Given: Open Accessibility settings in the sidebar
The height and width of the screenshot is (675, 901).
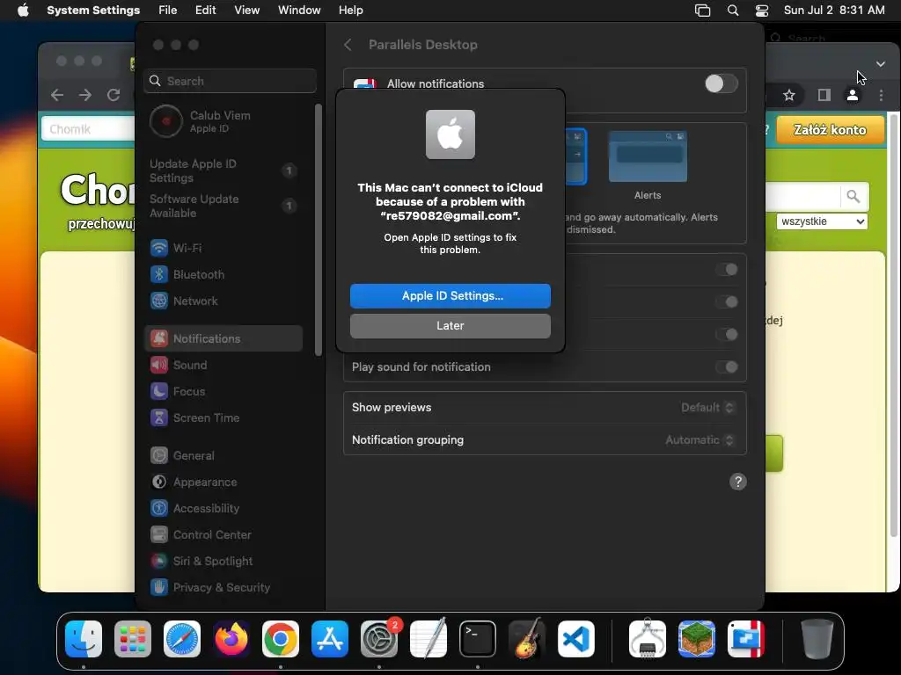Looking at the screenshot, I should point(223,509).
